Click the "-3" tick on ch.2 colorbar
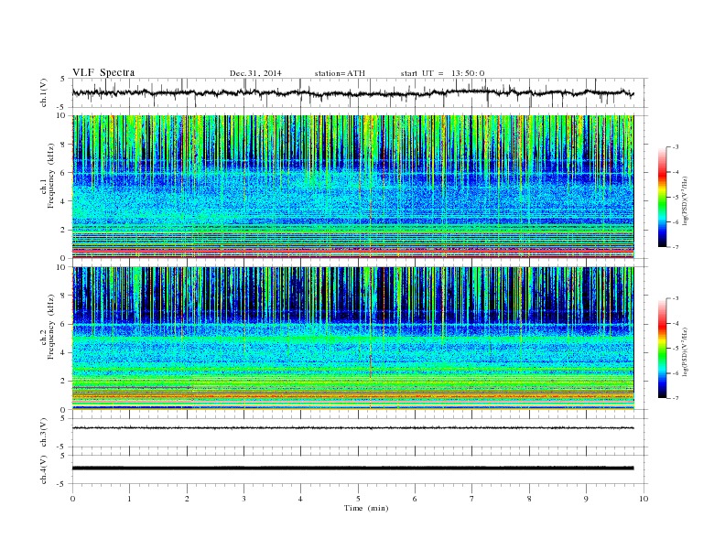Viewport: 725px width, 560px height. (x=676, y=298)
